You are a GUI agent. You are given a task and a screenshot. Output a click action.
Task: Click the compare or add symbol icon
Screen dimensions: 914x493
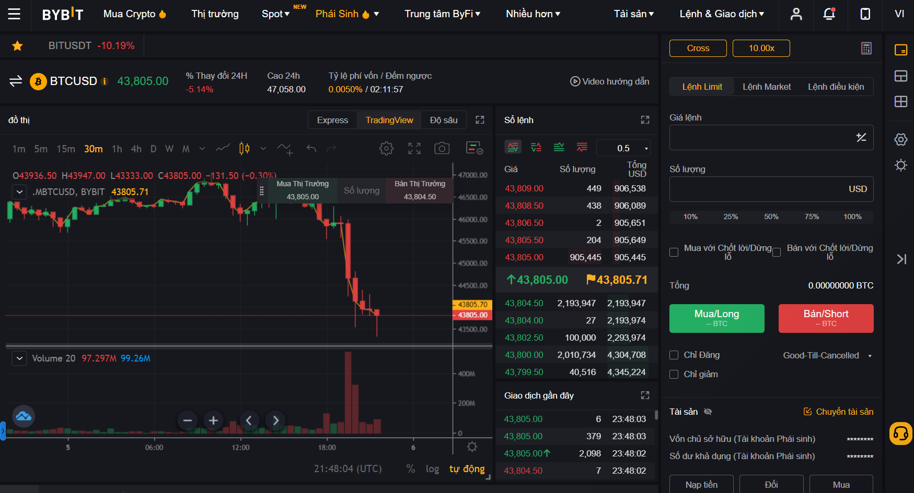coord(285,149)
